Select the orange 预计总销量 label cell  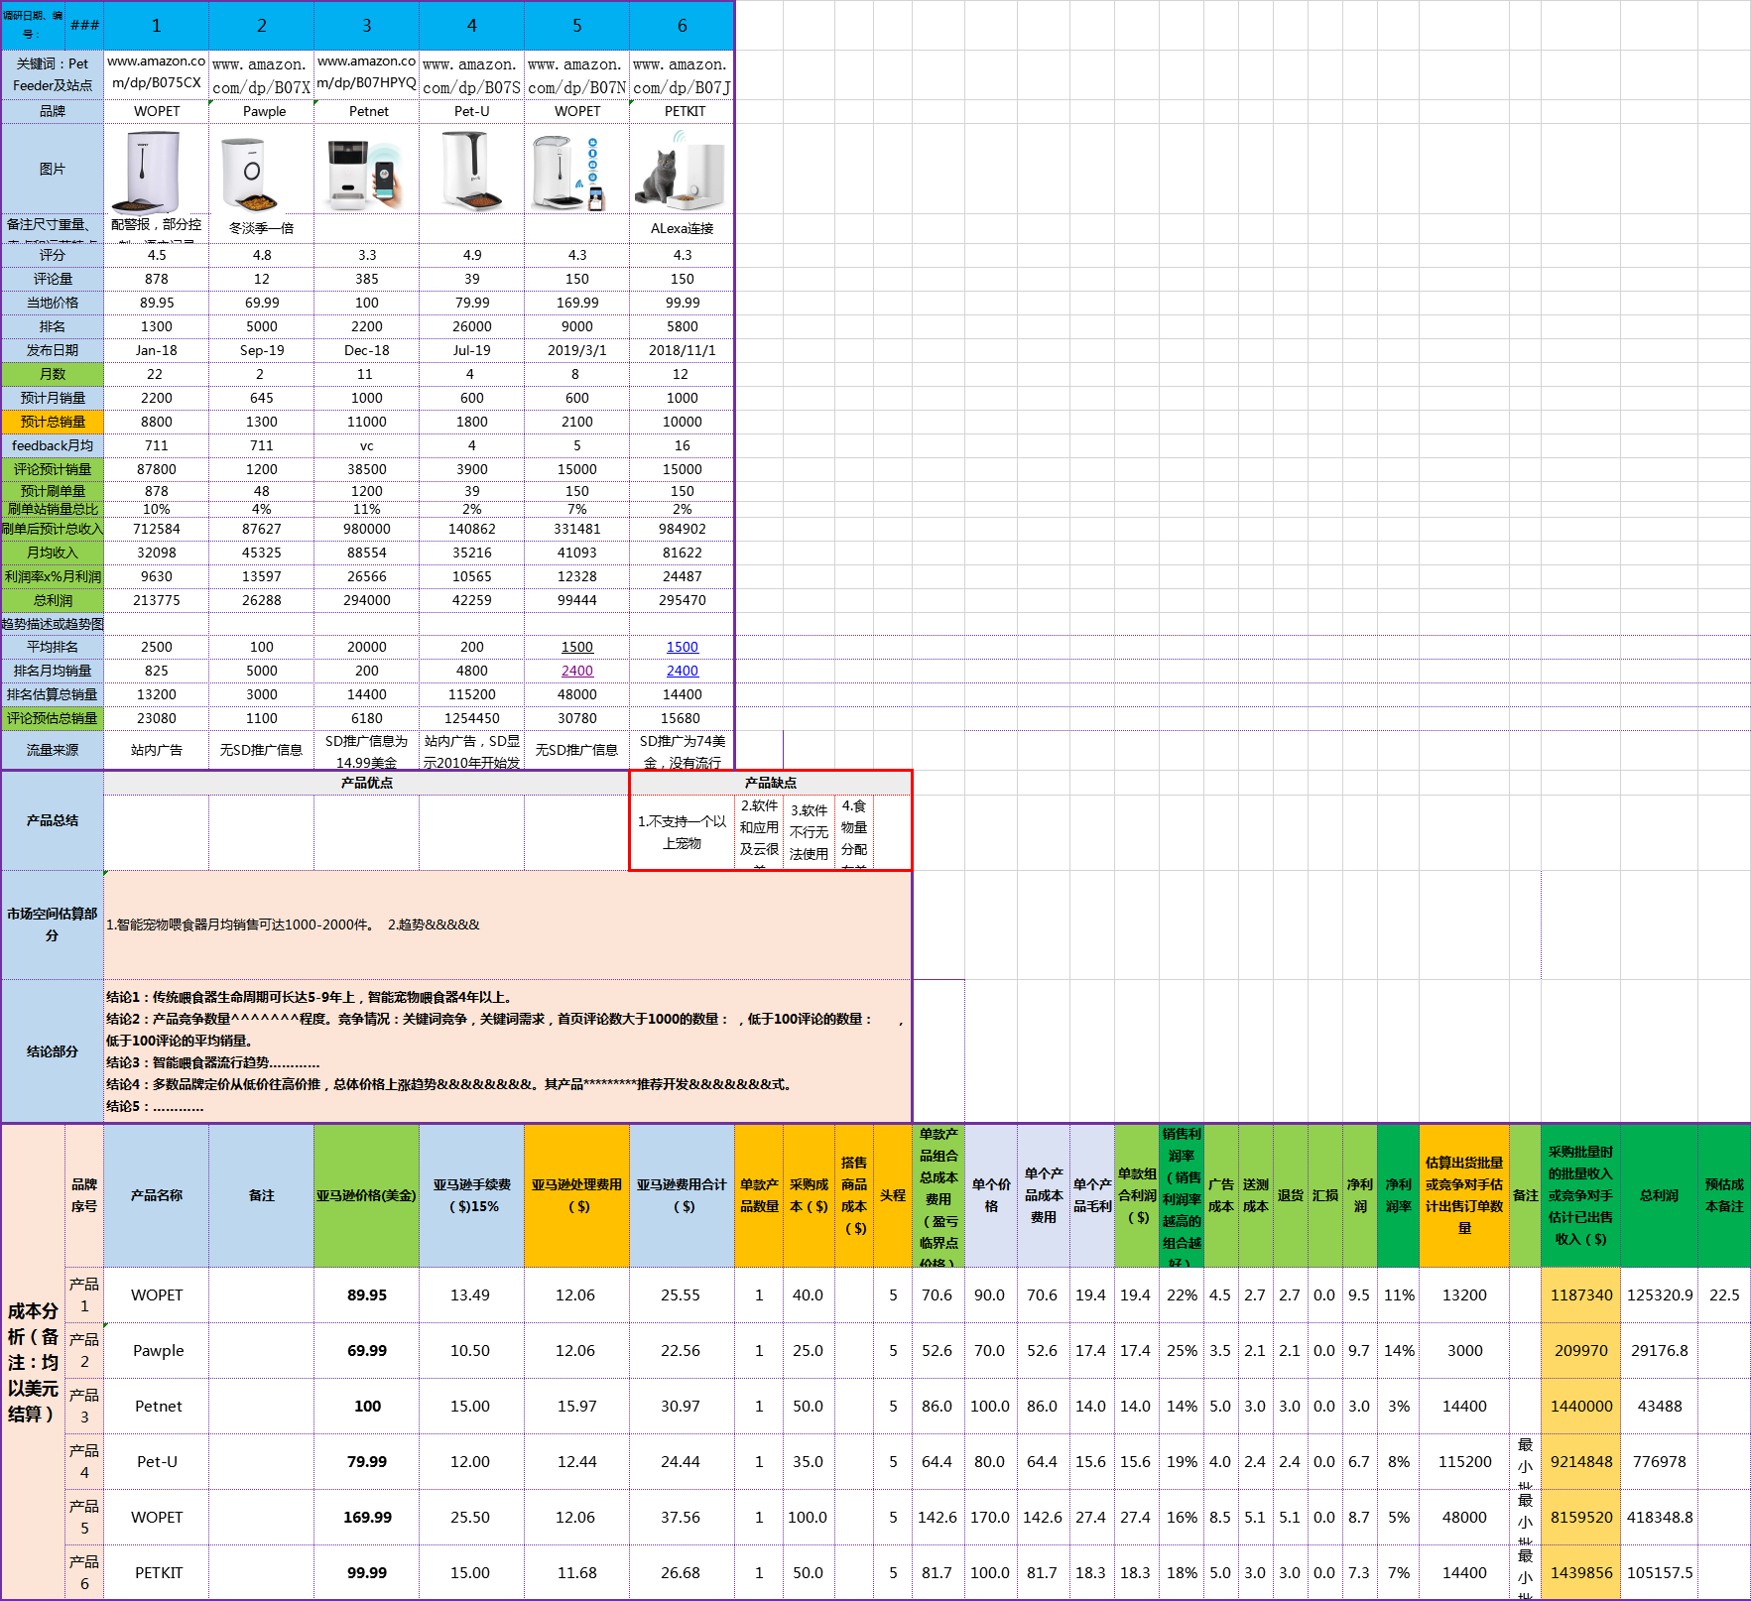(53, 422)
